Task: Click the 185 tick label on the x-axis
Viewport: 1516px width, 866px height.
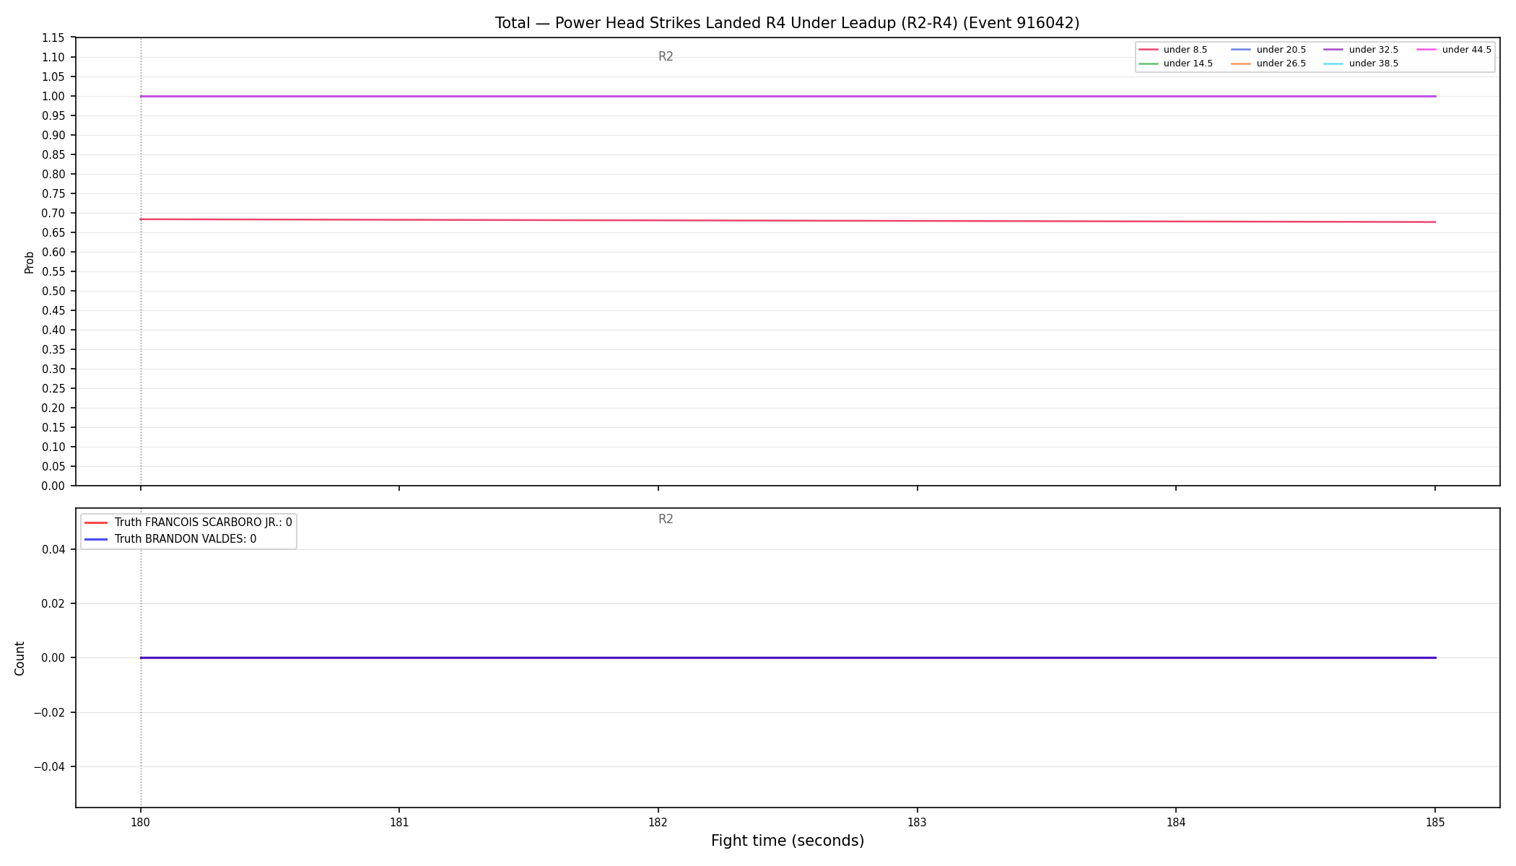Action: [1435, 822]
